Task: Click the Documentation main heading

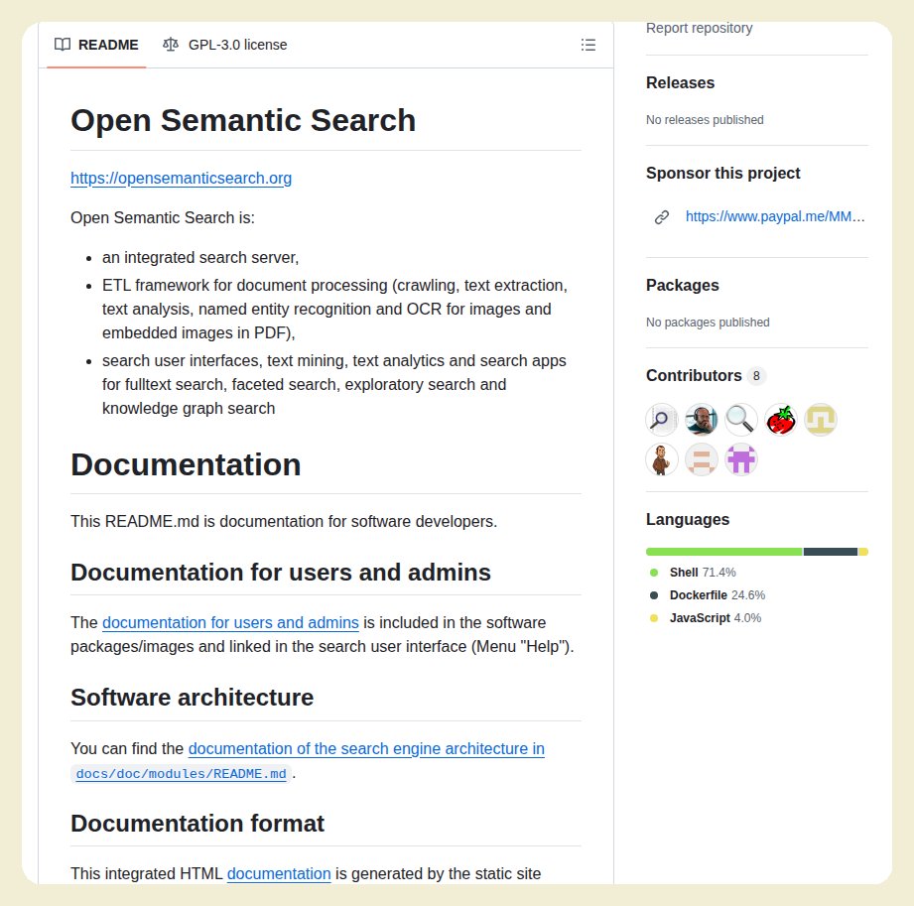Action: tap(186, 465)
